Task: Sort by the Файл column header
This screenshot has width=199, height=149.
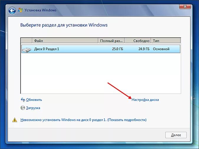Action: coord(65,41)
